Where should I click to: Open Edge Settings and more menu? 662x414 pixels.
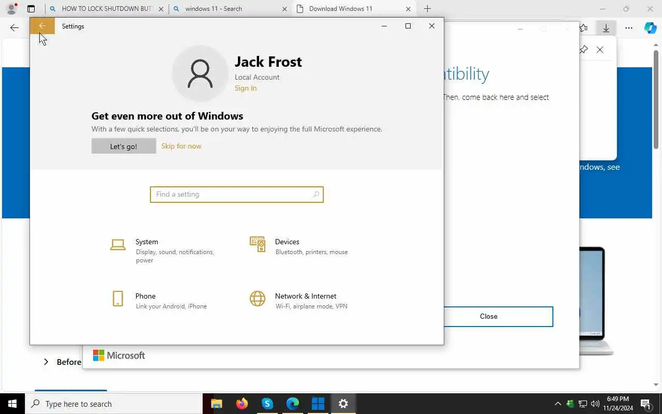click(x=629, y=28)
